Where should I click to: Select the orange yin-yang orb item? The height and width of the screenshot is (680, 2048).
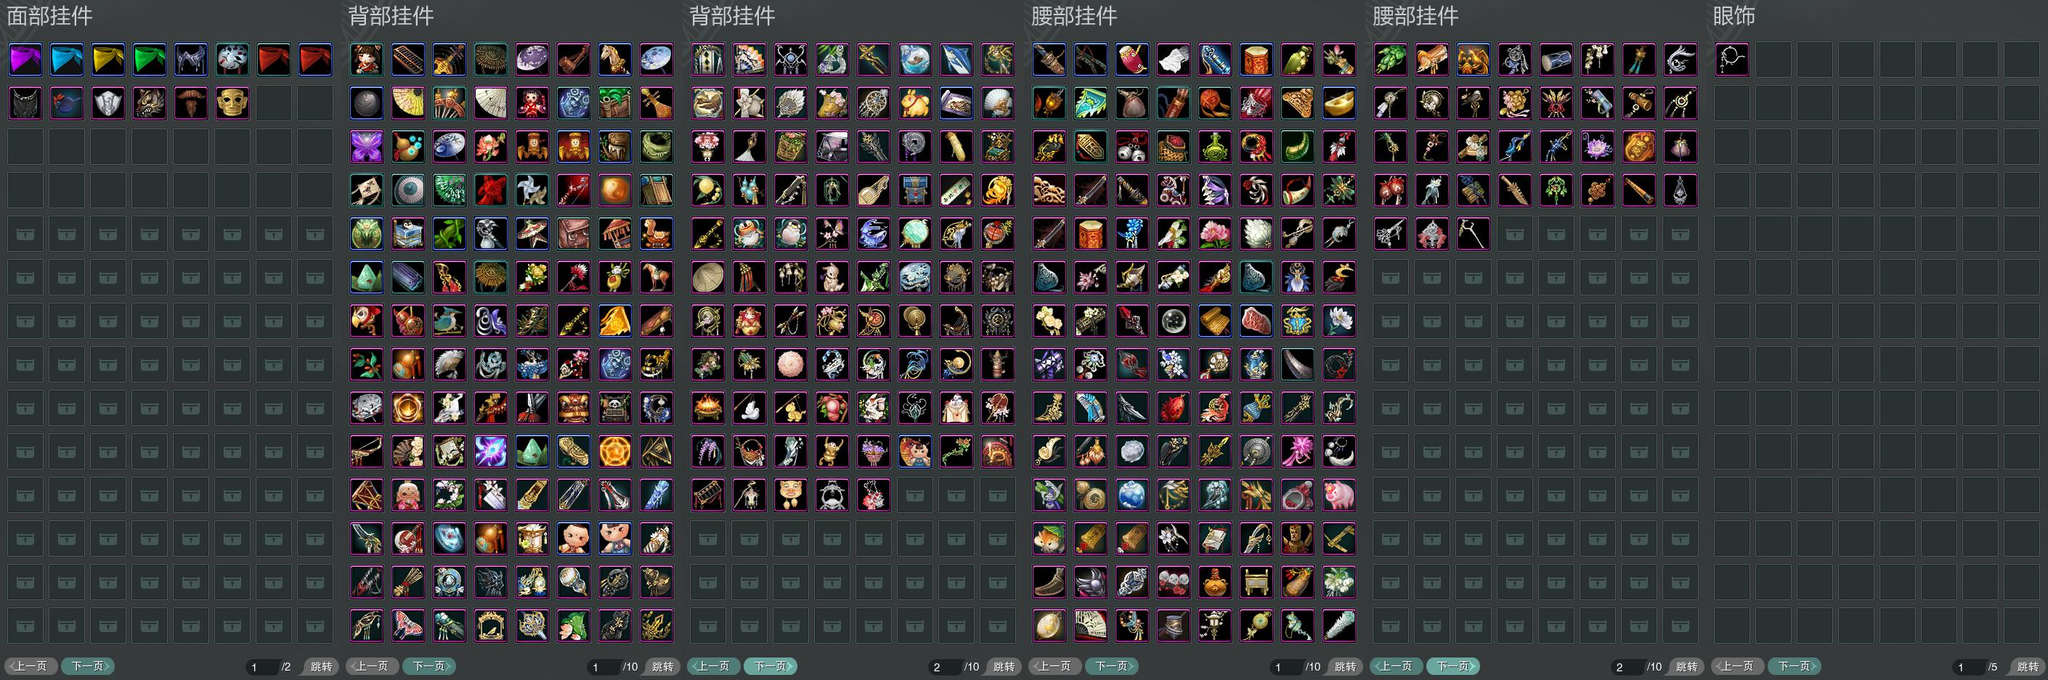614,191
